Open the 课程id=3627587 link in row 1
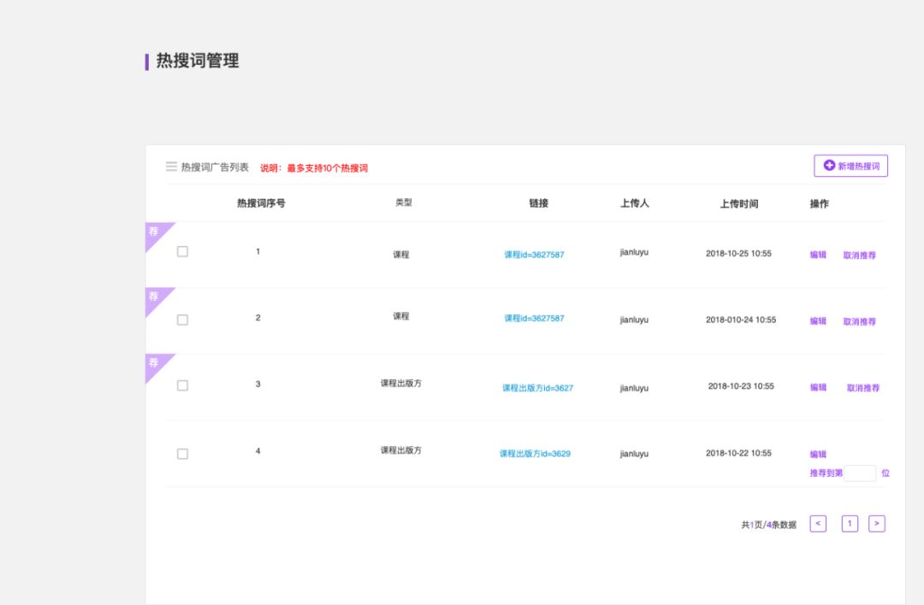Image resolution: width=924 pixels, height=605 pixels. (534, 255)
